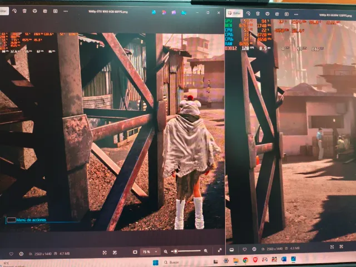This screenshot has height=267, width=356.
Task: Fit the right image to the window
Action: tap(332, 247)
